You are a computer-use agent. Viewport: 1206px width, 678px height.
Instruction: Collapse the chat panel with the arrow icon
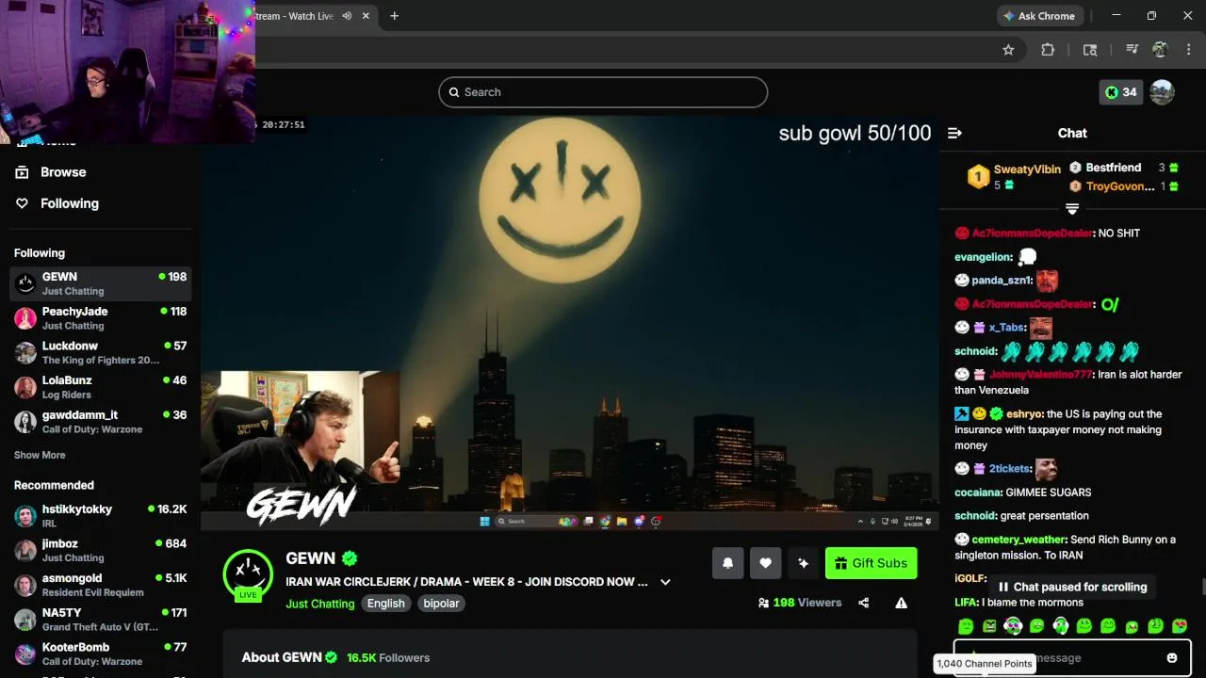[954, 133]
